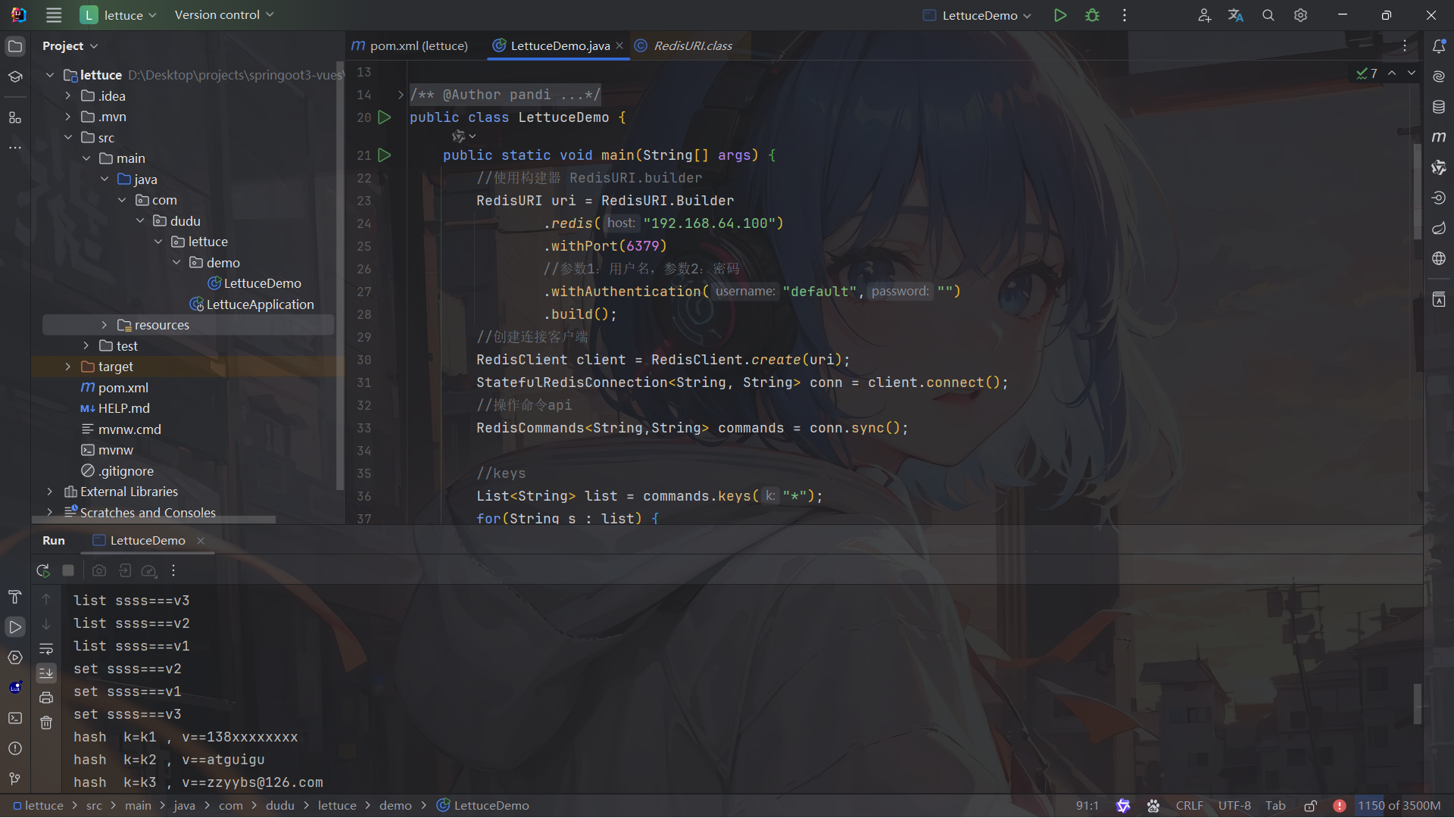Go to next highlighted problem arrow
Viewport: 1454px width, 818px height.
click(1412, 73)
